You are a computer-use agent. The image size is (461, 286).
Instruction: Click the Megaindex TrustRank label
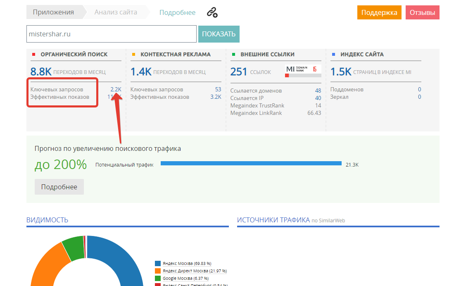pyautogui.click(x=257, y=105)
